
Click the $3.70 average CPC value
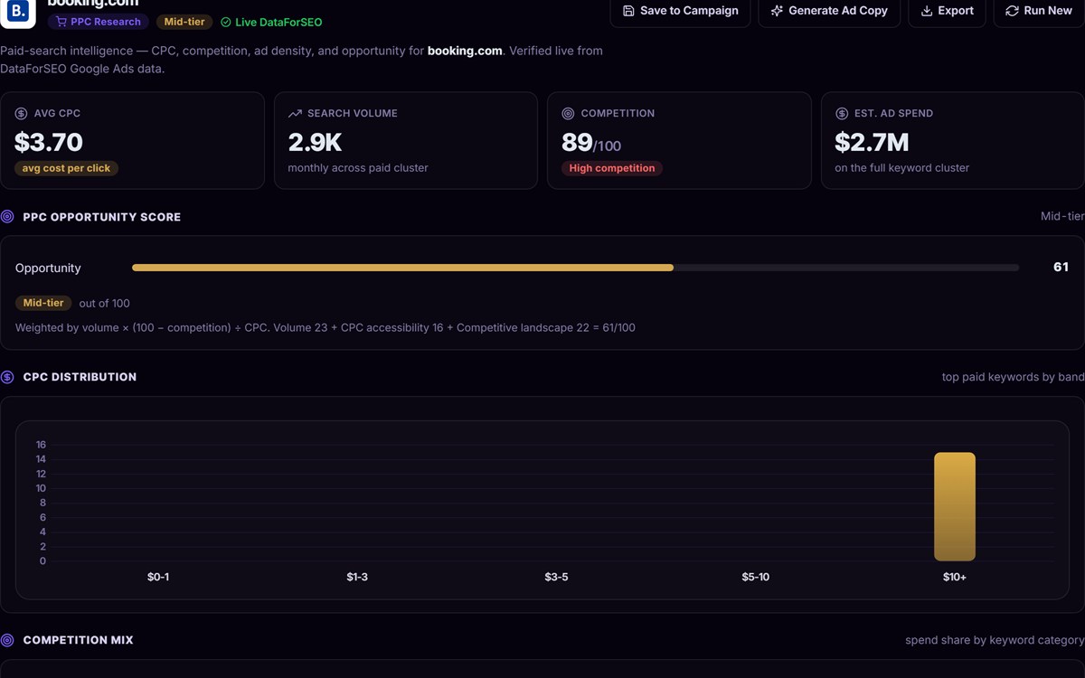click(49, 142)
